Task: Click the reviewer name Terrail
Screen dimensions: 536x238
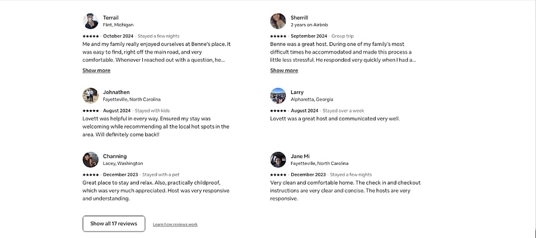Action: [111, 18]
